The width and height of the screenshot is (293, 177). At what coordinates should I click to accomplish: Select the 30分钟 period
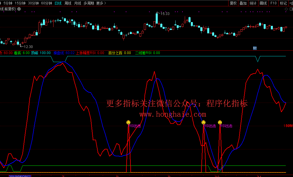34,3
